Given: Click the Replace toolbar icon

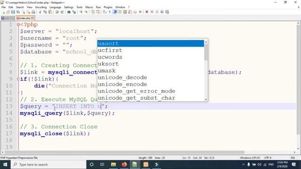Looking at the screenshot, I should click(74, 12).
